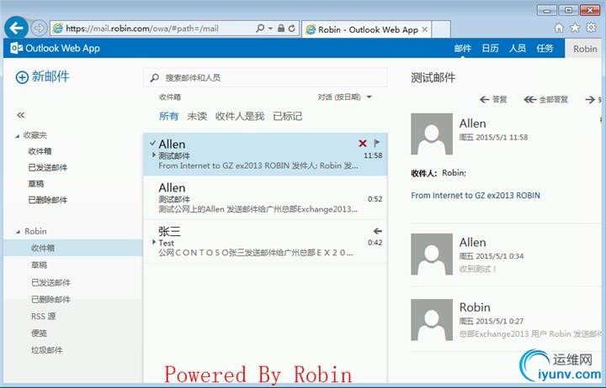Image resolution: width=606 pixels, height=388 pixels.
Task: Click the security lock icon in address bar
Action: [x=281, y=29]
